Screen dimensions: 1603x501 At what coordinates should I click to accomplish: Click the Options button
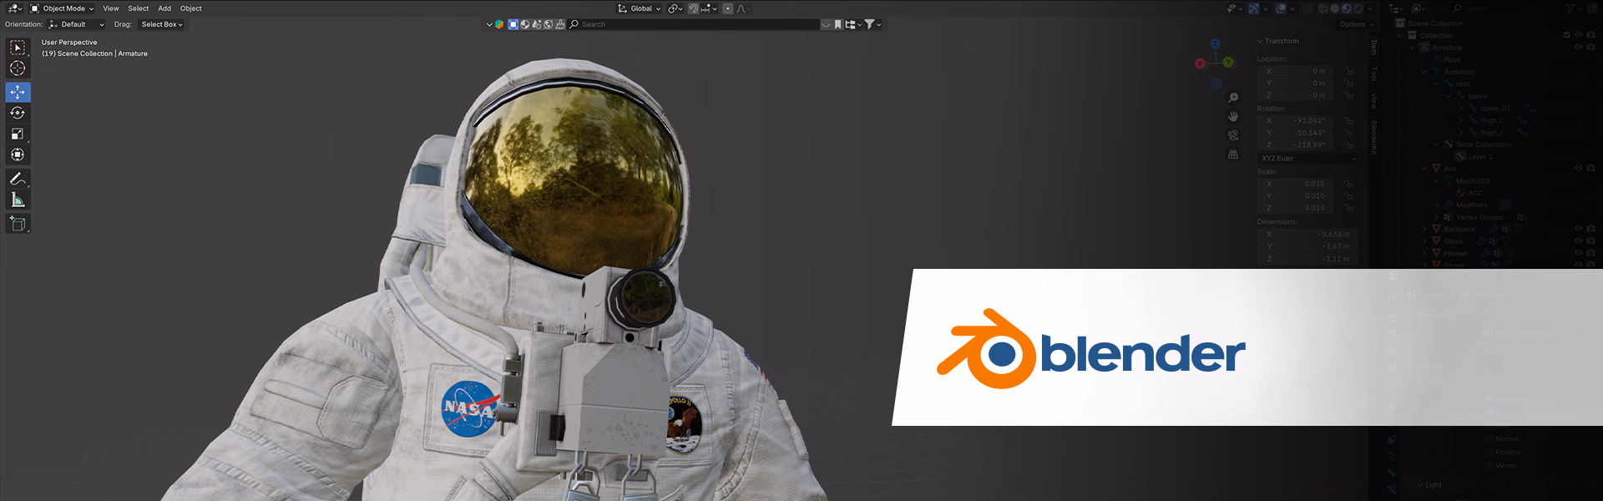pos(1356,24)
